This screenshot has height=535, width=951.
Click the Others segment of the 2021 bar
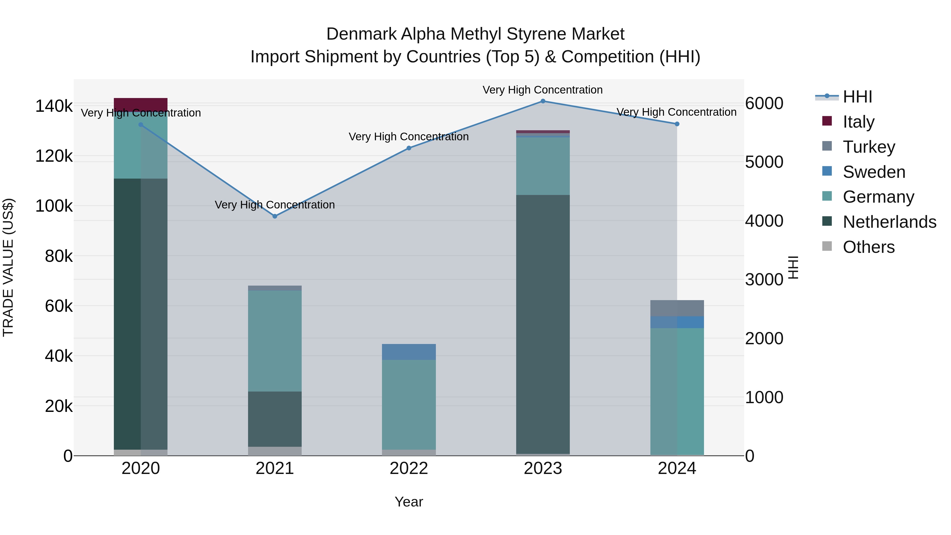(x=275, y=451)
